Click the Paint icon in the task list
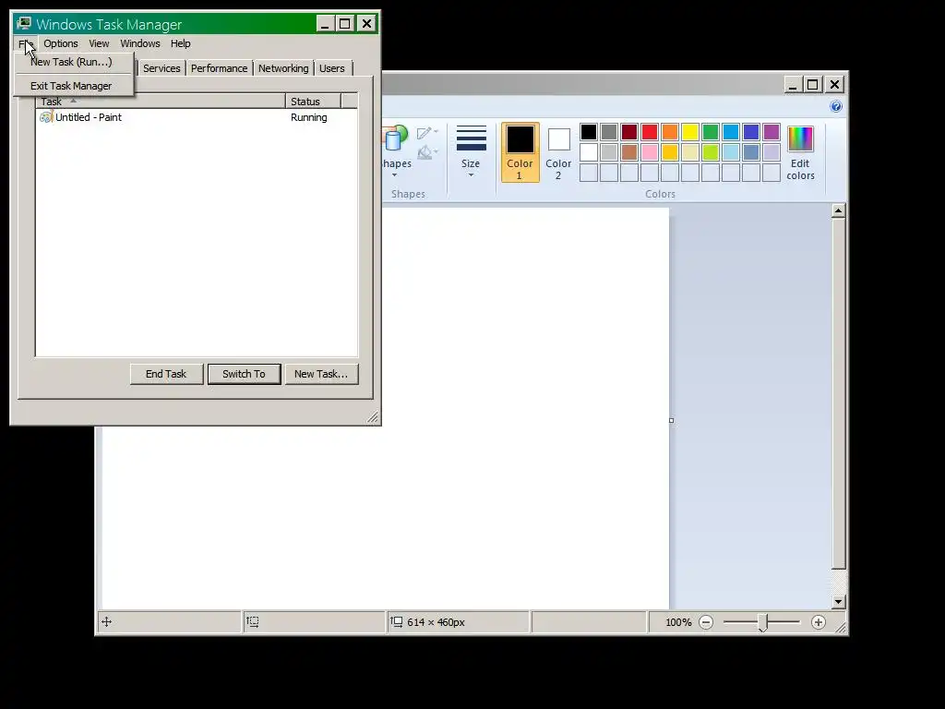 46,117
